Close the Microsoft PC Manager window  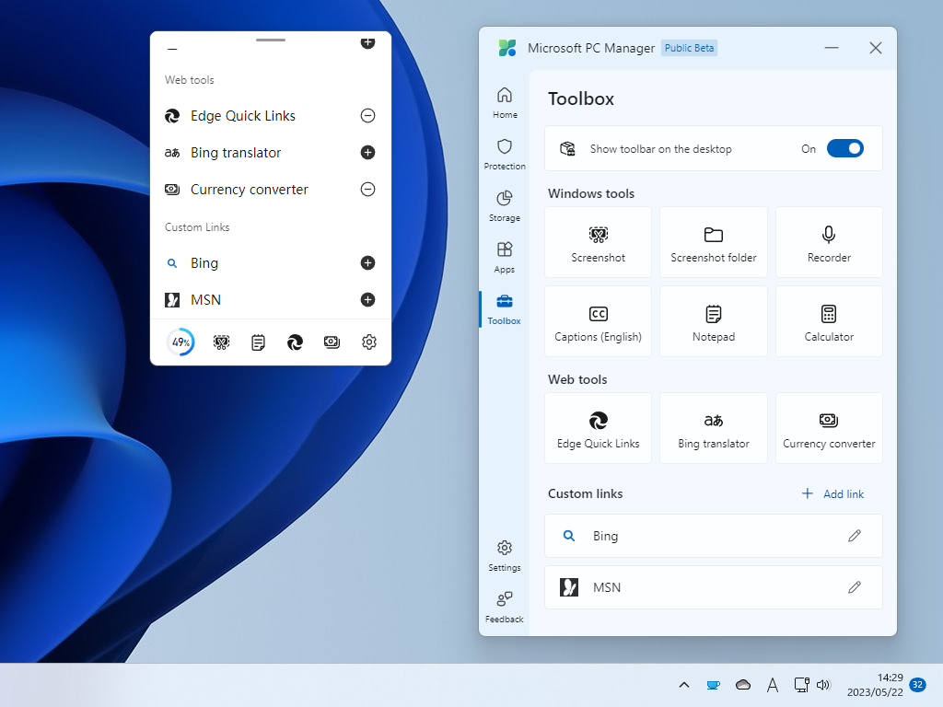(x=876, y=48)
